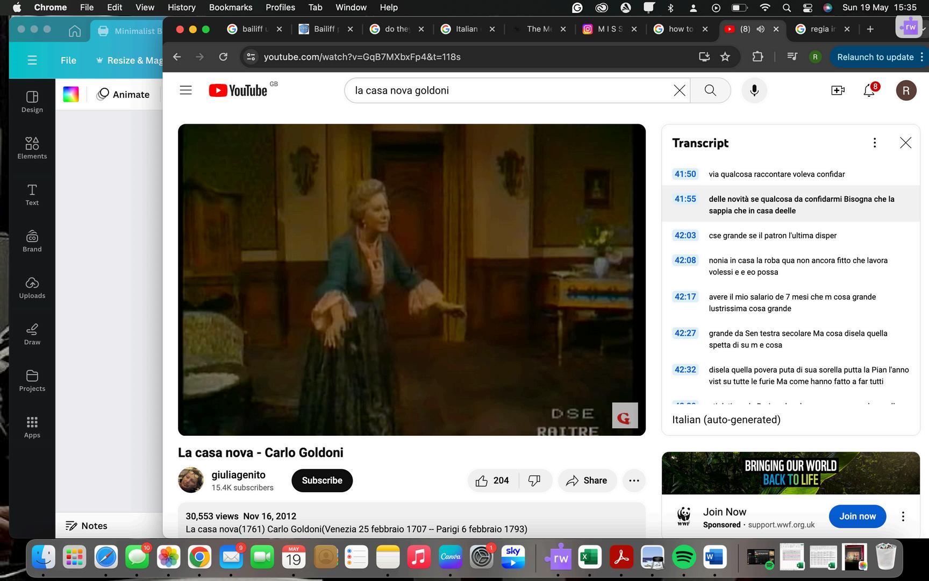The height and width of the screenshot is (581, 929).
Task: Jump to transcript line at 42:17
Action: [790, 302]
